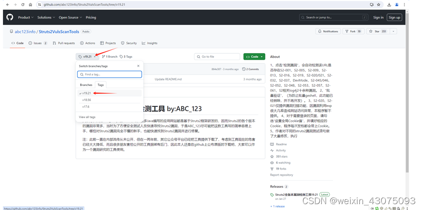The image size is (423, 210).
Task: Switch to the Code tab
Action: click(x=17, y=43)
